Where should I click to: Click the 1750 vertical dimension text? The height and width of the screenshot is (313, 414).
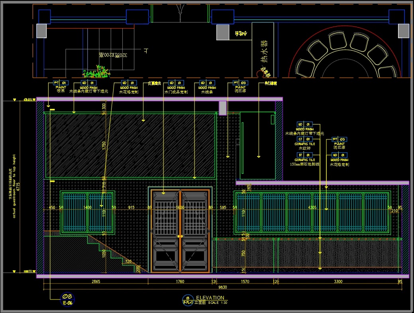click(104, 146)
